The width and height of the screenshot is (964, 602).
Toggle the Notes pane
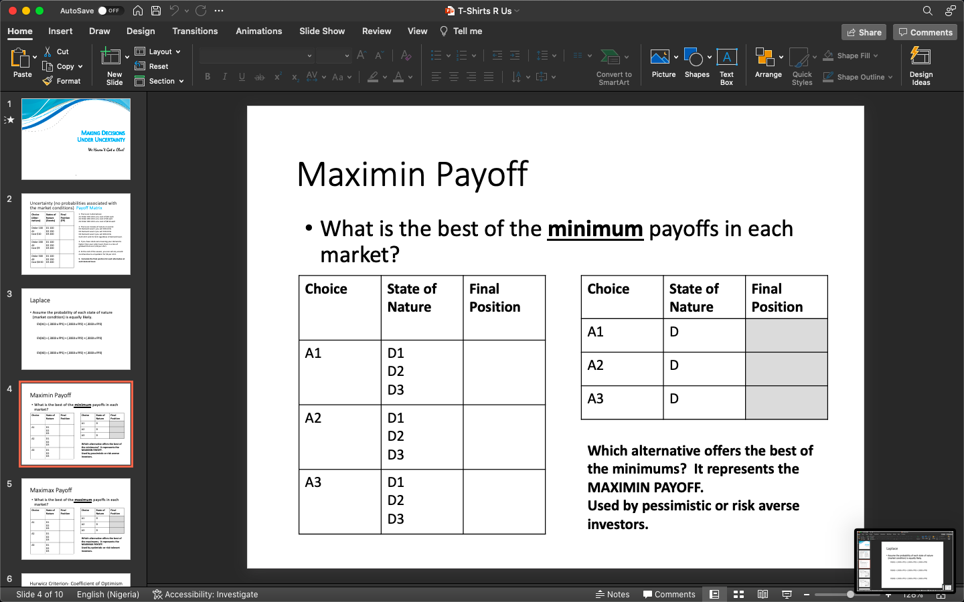(x=613, y=594)
